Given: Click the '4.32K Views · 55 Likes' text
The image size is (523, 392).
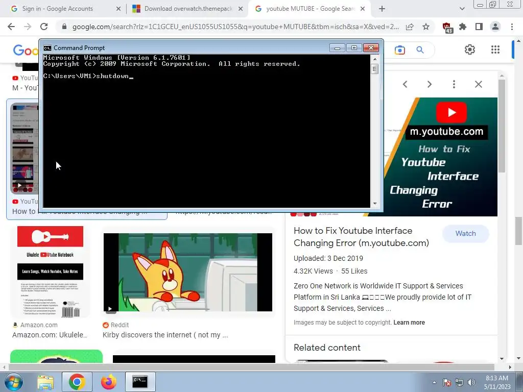Looking at the screenshot, I should click(330, 272).
